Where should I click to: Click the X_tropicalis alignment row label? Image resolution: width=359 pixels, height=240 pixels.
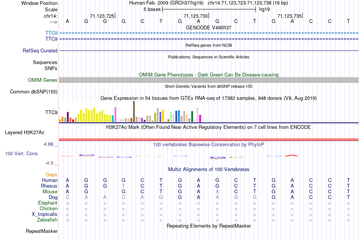(x=45, y=214)
